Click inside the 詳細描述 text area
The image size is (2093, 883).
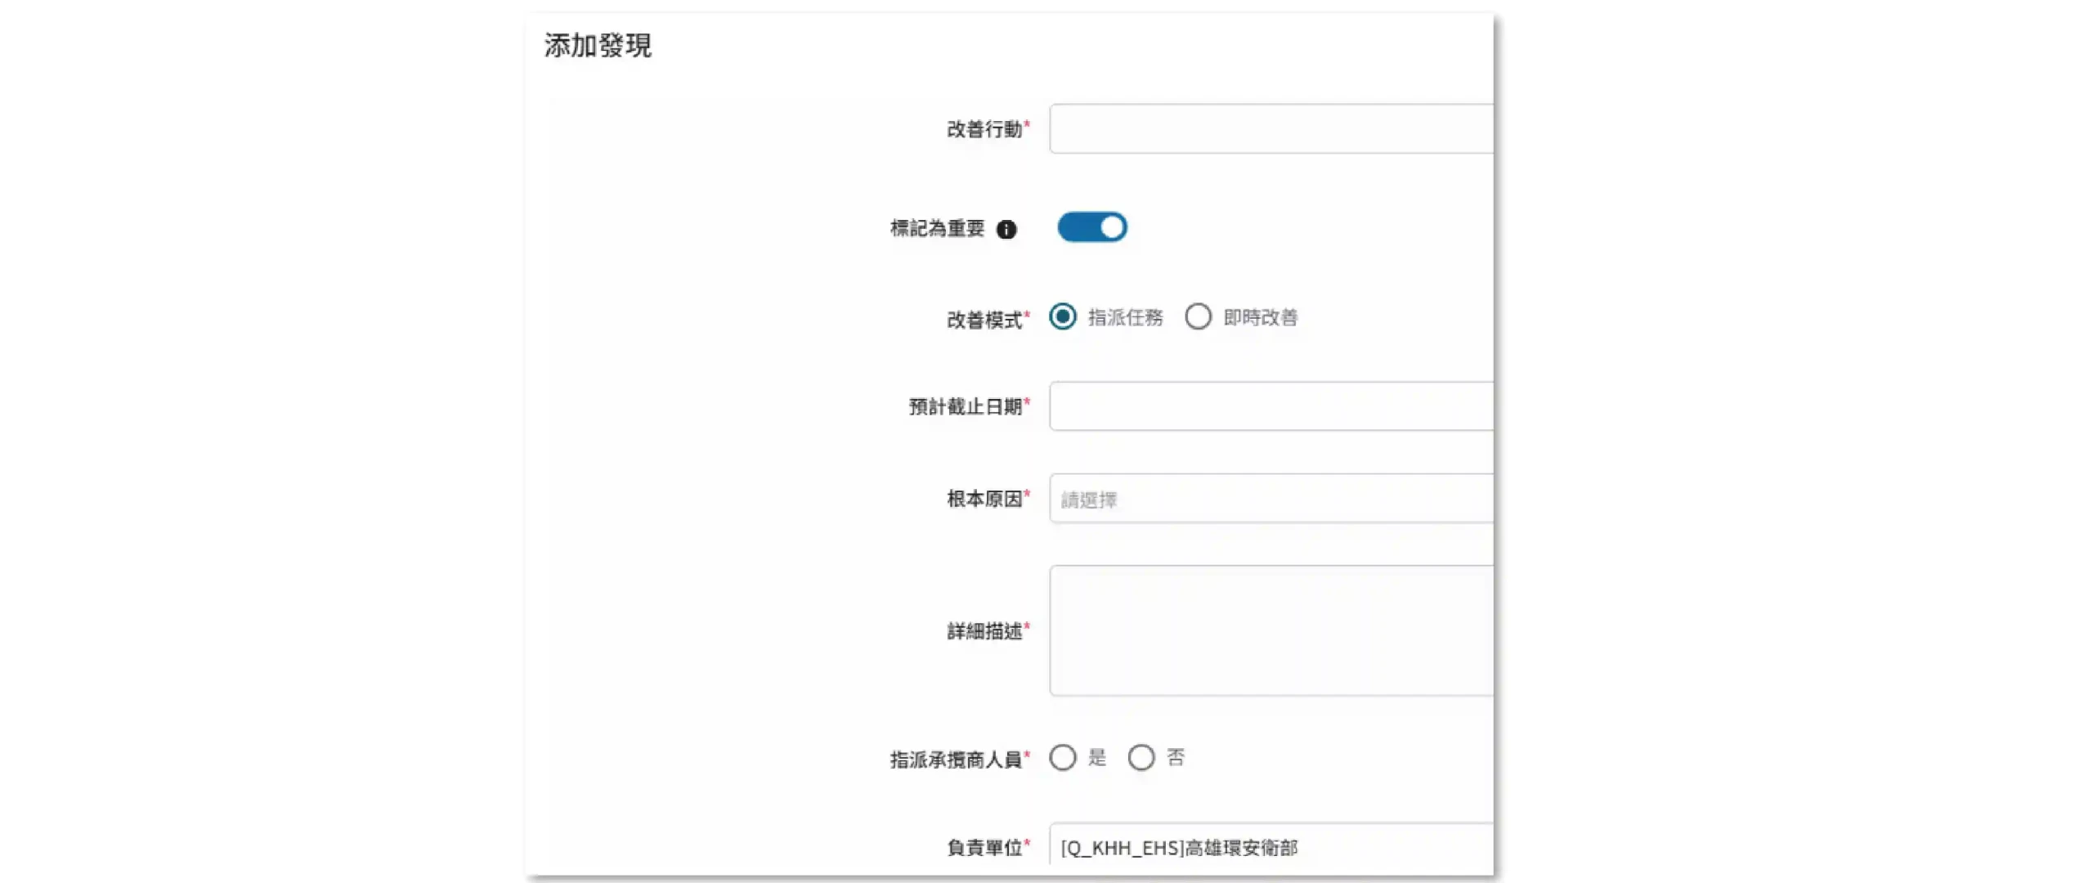[1271, 630]
